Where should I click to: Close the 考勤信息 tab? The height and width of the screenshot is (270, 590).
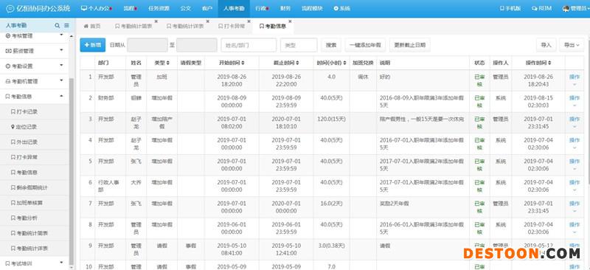click(x=290, y=21)
